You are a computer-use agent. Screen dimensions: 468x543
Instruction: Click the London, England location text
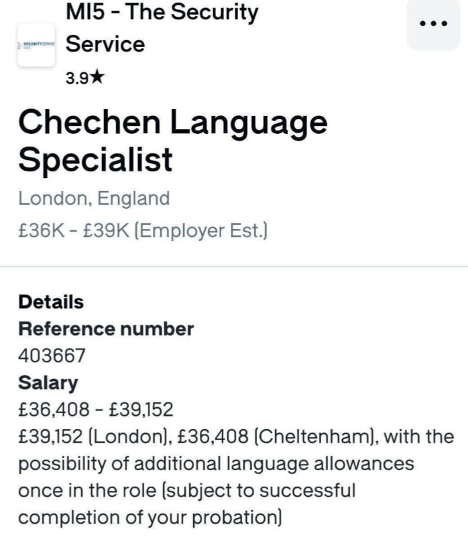pos(94,198)
